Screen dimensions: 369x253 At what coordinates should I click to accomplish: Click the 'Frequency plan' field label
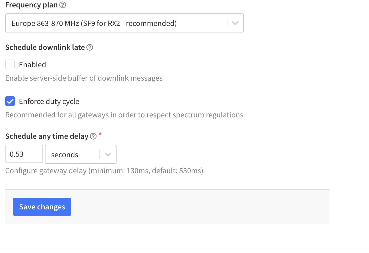point(31,5)
